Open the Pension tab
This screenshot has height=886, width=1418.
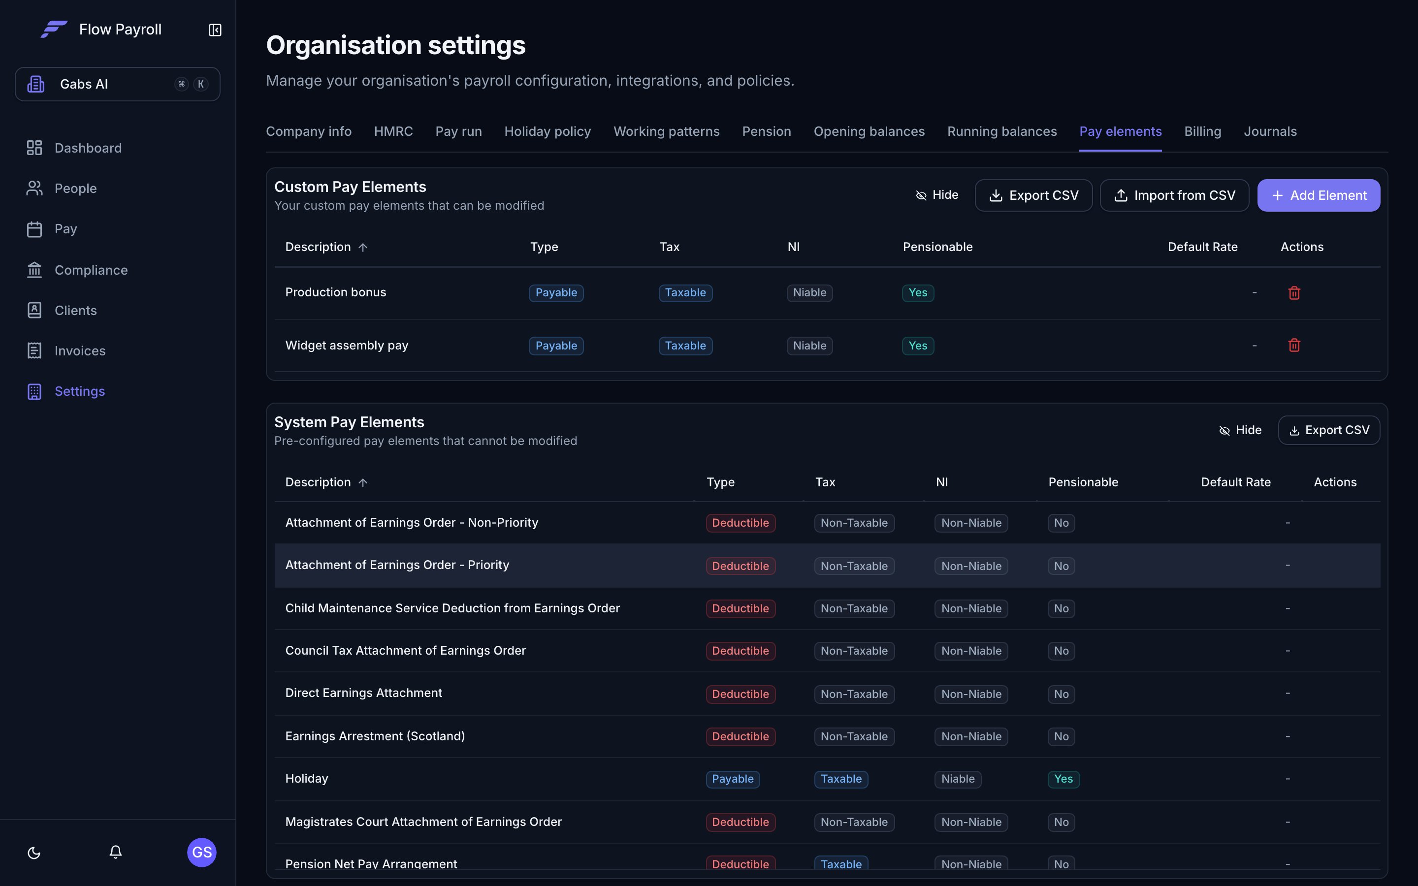tap(767, 131)
